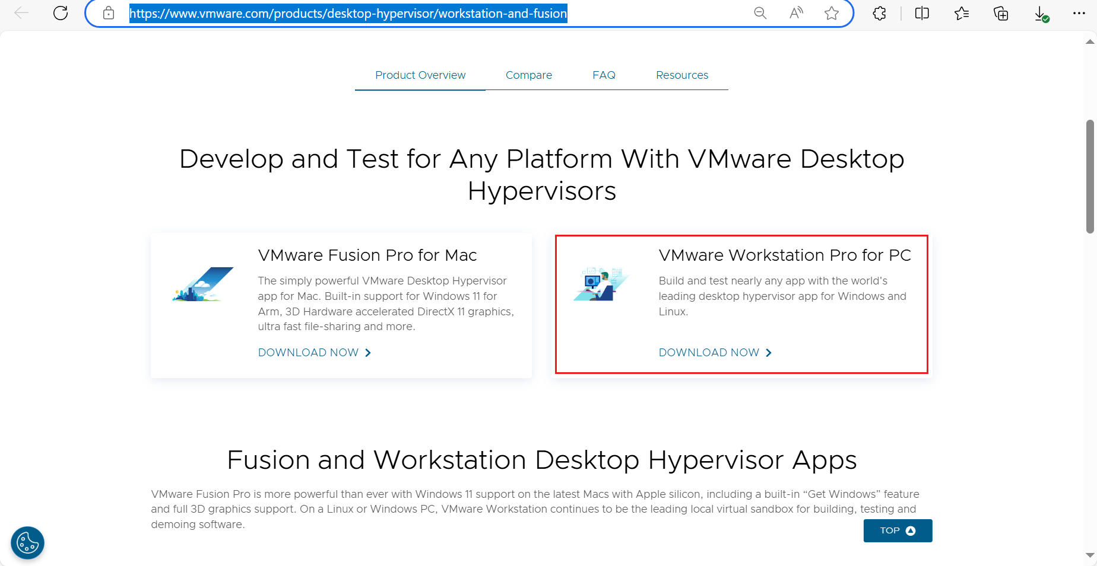Screen dimensions: 1097x566
Task: Click the Fusion Pro product illustration
Action: pos(203,284)
